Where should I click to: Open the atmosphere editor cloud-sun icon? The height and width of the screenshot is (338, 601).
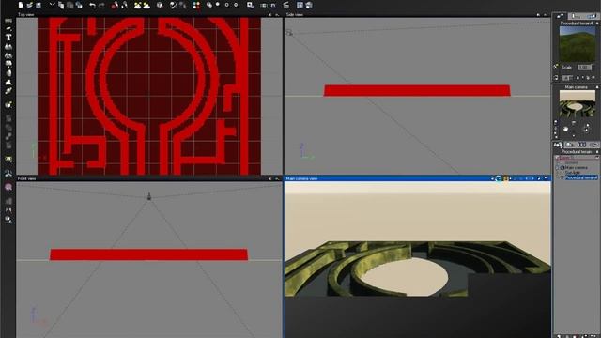coord(138,5)
